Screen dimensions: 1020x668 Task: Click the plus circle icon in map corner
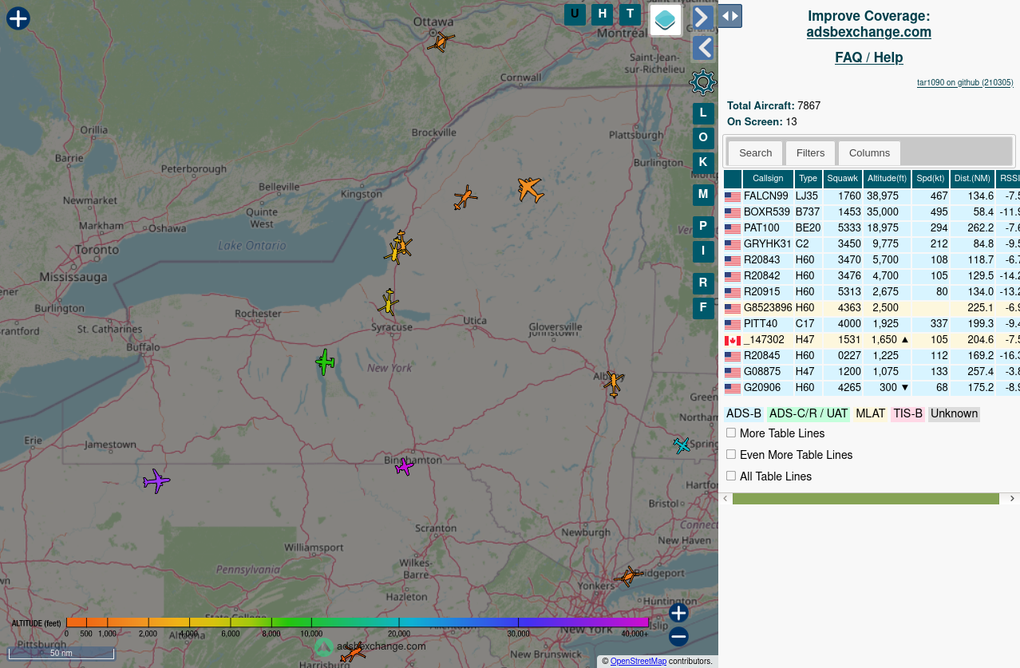(x=18, y=18)
